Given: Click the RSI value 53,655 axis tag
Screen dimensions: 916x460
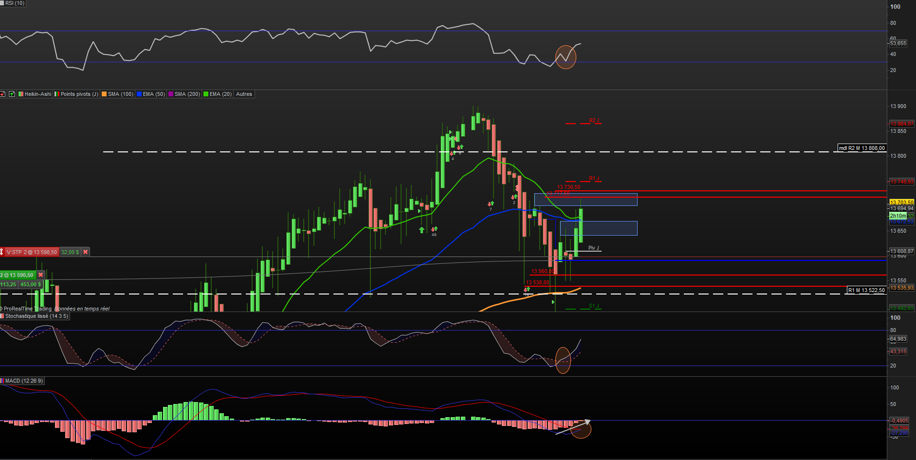Looking at the screenshot, I should click(x=898, y=43).
